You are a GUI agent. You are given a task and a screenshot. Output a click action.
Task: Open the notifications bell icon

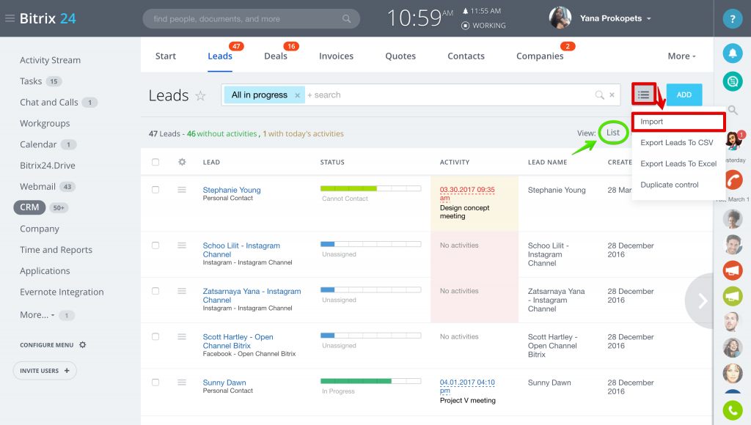pos(733,53)
